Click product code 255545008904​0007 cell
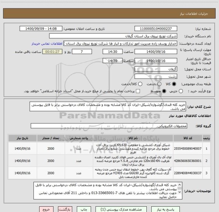 tap(188, 148)
